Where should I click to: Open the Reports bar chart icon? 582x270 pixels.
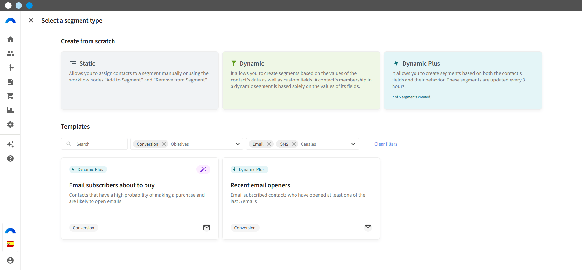pos(10,110)
